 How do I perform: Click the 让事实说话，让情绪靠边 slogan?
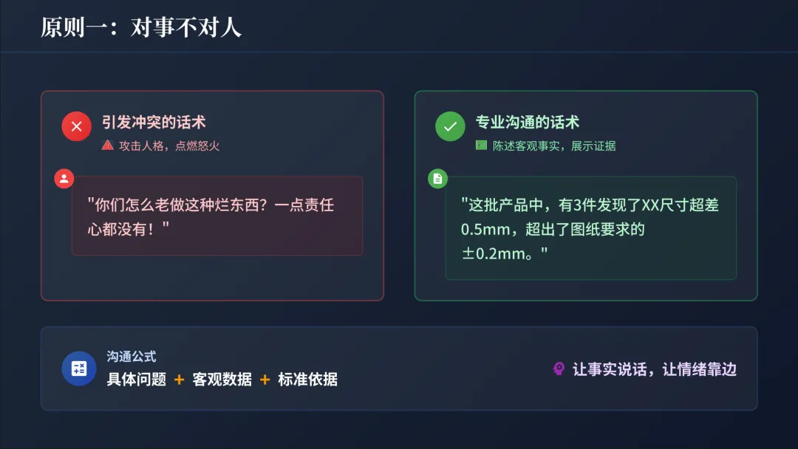655,369
